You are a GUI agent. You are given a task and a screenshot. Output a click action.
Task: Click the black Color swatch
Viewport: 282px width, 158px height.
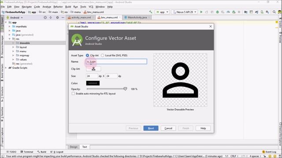coord(93,83)
